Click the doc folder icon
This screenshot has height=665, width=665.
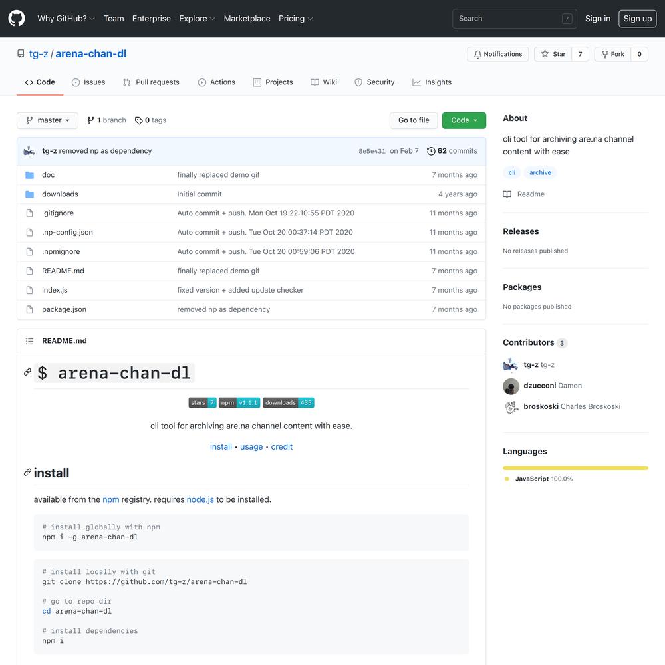(29, 175)
